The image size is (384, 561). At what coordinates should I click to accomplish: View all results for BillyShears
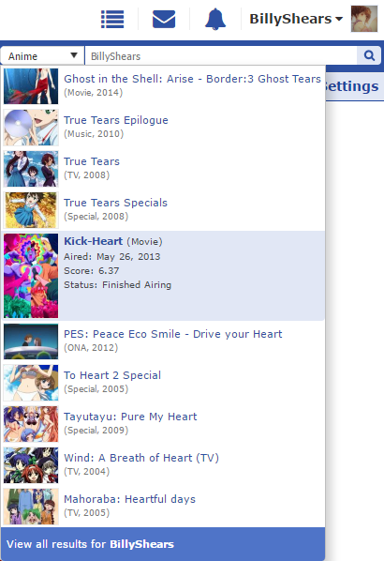coord(163,544)
